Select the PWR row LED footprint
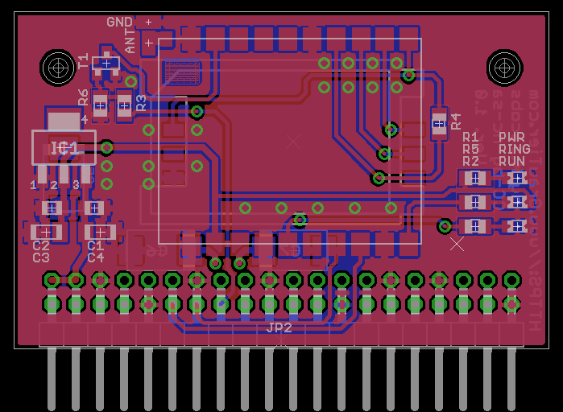Screen dimensions: 563x412 point(517,178)
